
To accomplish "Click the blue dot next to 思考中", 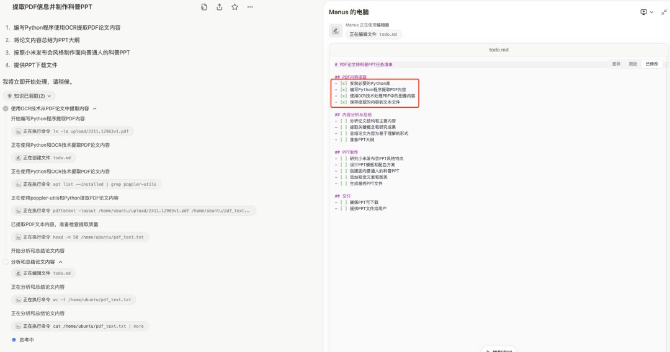I will tap(14, 340).
